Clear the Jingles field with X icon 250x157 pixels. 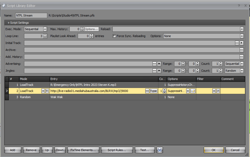point(159,71)
